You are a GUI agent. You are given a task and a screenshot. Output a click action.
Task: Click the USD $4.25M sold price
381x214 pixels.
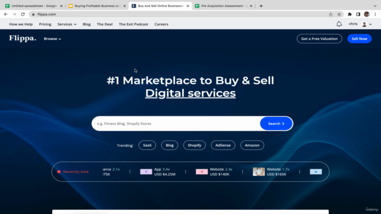tap(164, 174)
